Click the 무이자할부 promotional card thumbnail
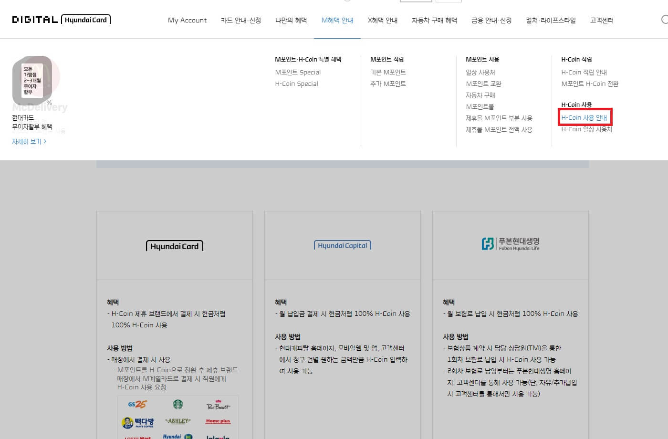Screen dimensions: 668x439 click(x=32, y=80)
